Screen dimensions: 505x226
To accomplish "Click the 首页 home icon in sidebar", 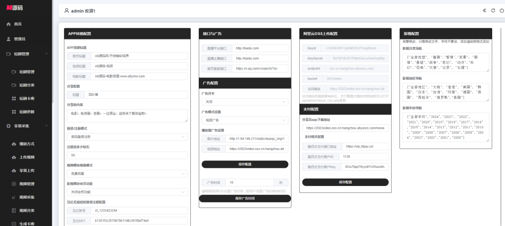I will tap(8, 24).
